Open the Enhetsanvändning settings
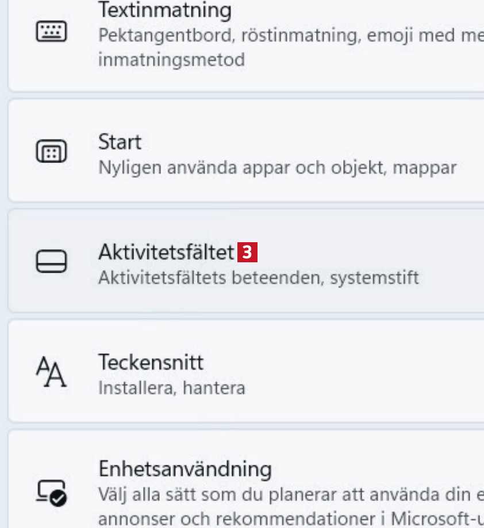 (x=185, y=468)
